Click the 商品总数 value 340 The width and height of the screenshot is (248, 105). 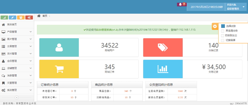[126, 91]
